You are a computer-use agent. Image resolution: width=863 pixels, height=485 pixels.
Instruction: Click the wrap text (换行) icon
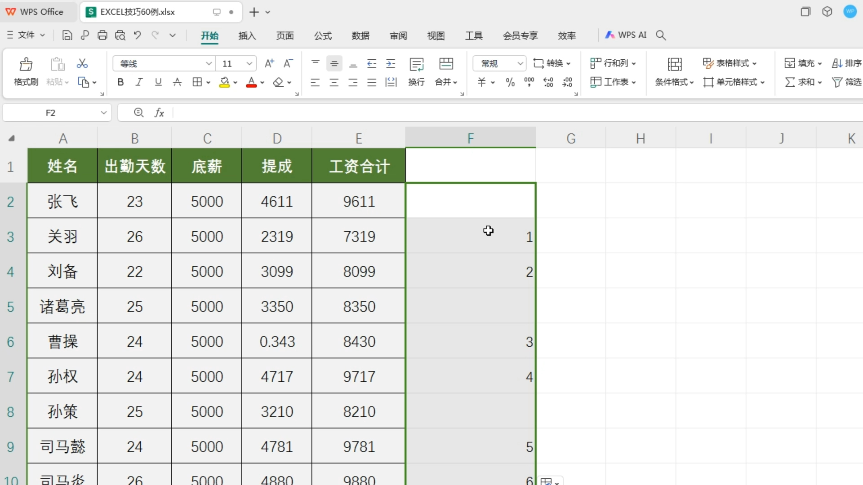(416, 71)
